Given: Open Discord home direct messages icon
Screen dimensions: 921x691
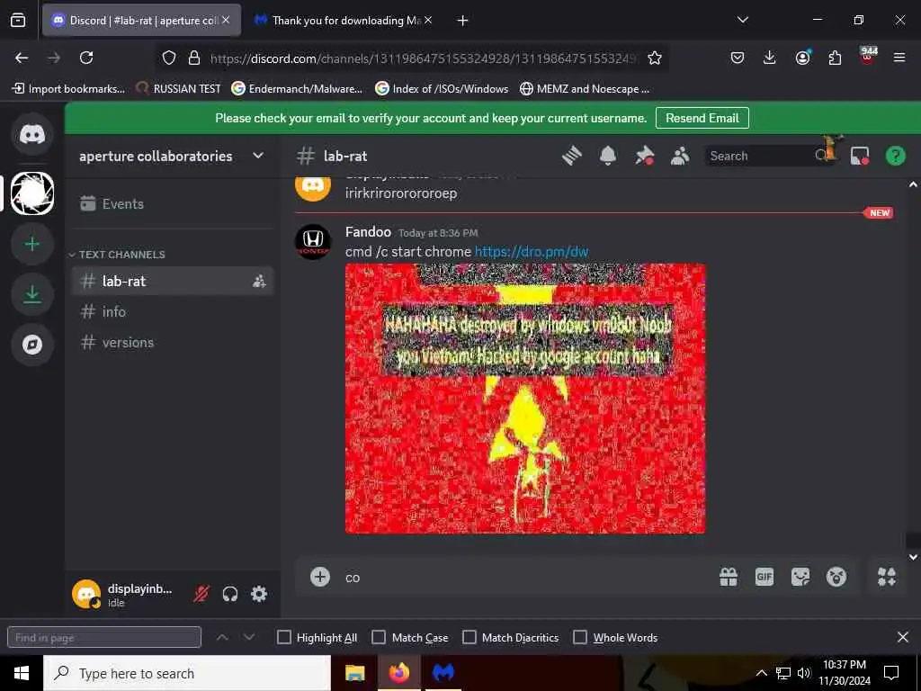Looking at the screenshot, I should point(32,135).
